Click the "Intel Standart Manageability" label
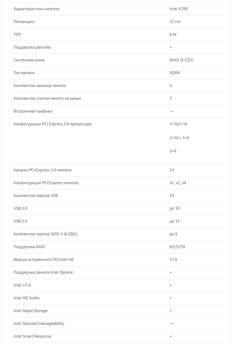Screen dimensions: 233x345 point(39,323)
